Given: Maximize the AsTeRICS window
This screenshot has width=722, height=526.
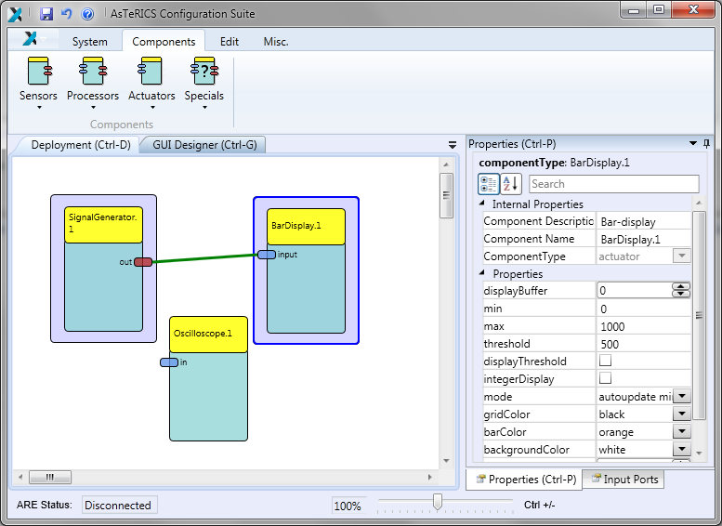Looking at the screenshot, I should point(659,9).
